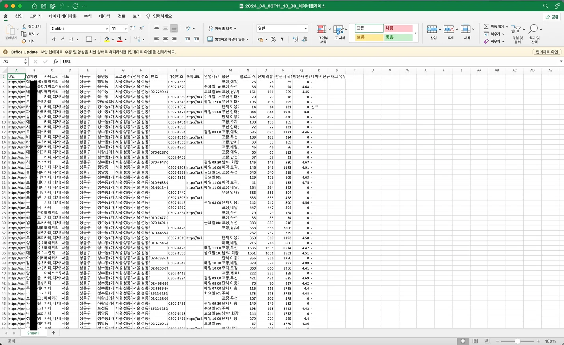Image resolution: width=564 pixels, height=345 pixels.
Task: Click the search magnifier in title bar
Action: tap(546, 6)
